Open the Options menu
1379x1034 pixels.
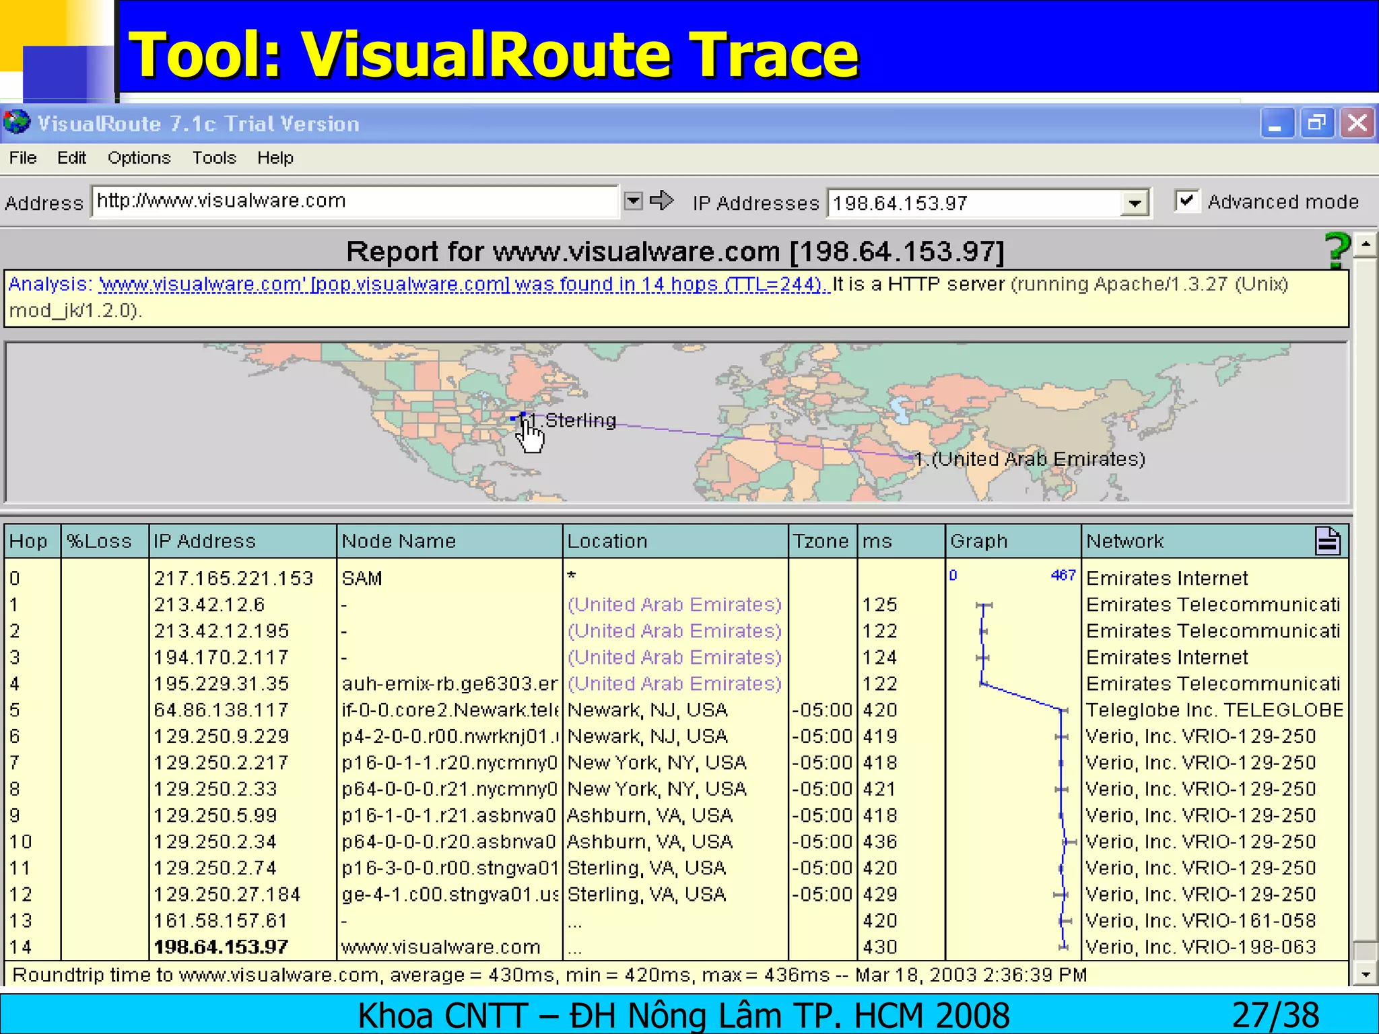[x=139, y=158]
